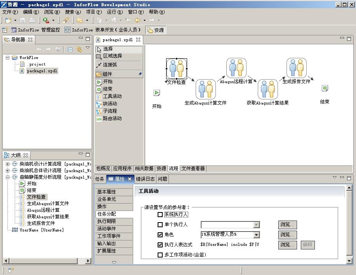Click the New wizard toolbar icon
The width and height of the screenshot is (356, 275).
(8, 21)
